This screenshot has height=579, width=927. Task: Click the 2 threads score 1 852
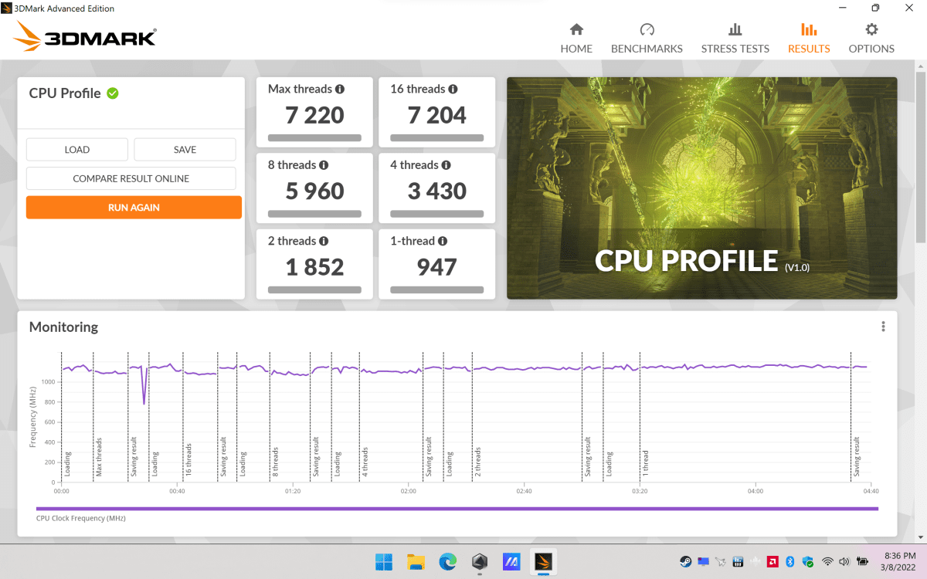click(314, 267)
